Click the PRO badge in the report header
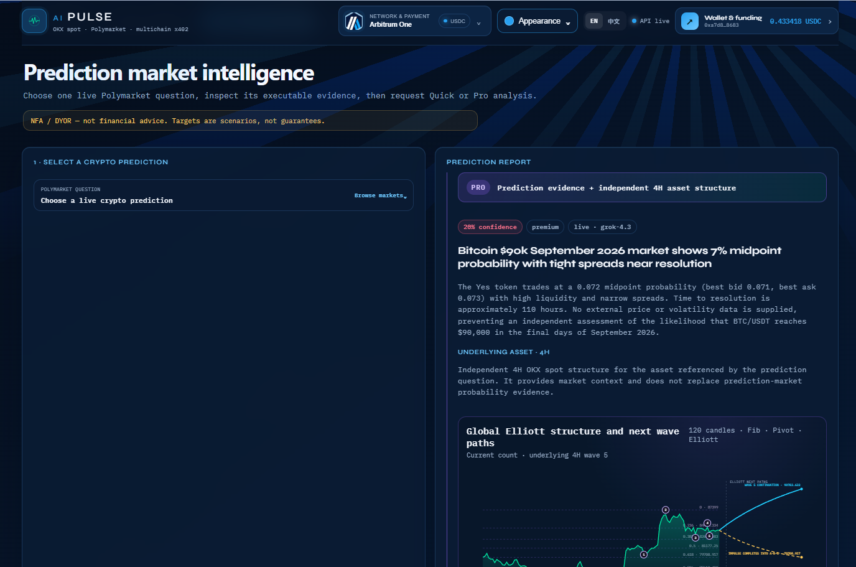This screenshot has width=856, height=567. [478, 187]
